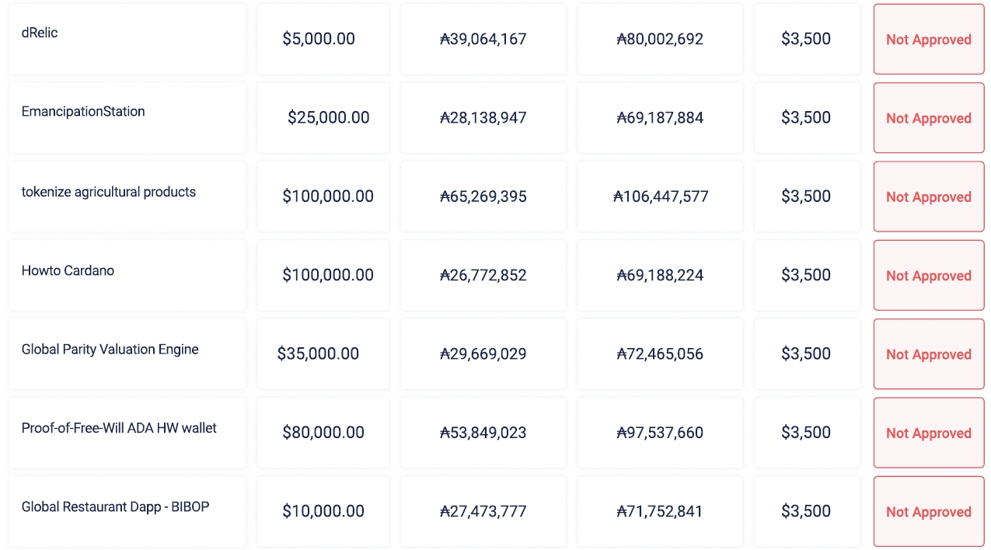
Task: Select Global Parity Valuation Engine proposal
Action: point(110,349)
